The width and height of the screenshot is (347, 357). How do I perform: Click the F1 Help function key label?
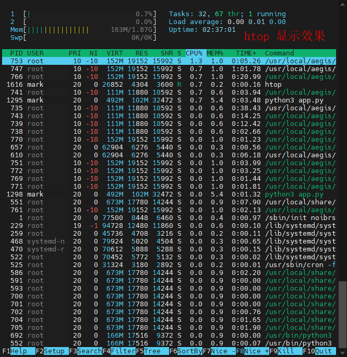pos(19,351)
